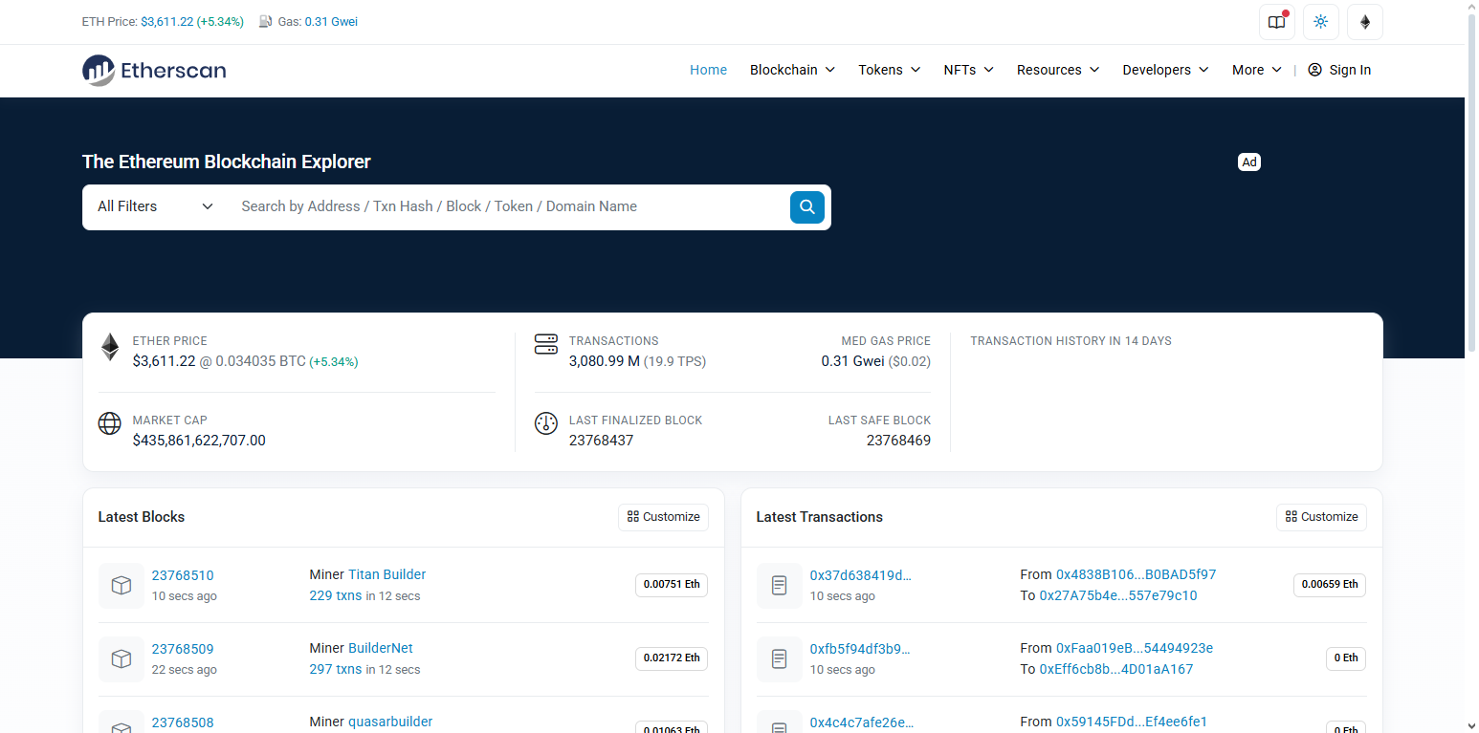Click Customize in Latest Blocks panel
This screenshot has width=1479, height=733.
[x=663, y=517]
